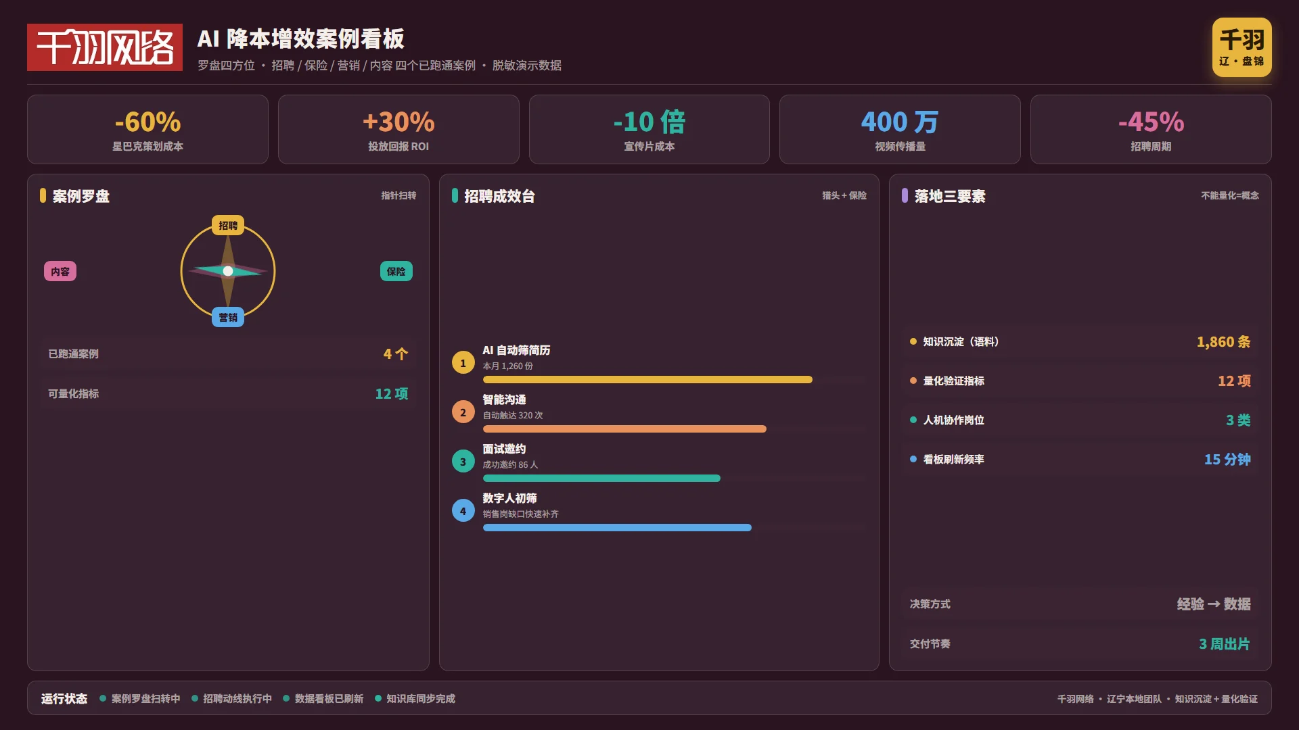Click the 交付节奏 3 周出片 row
This screenshot has width=1299, height=730.
tap(1080, 643)
